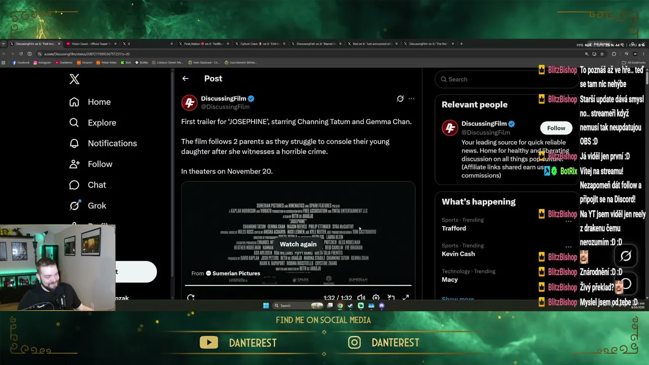Viewport: 649px width, 365px height.
Task: Open DiscussingFilm avatar in Relevant people
Action: click(x=450, y=128)
